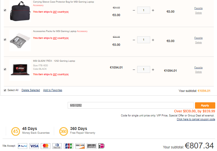Viewport: 217px width, 151px height.
Task: Increase quantity of MSI GL62M laptop
Action: pyautogui.click(x=153, y=69)
